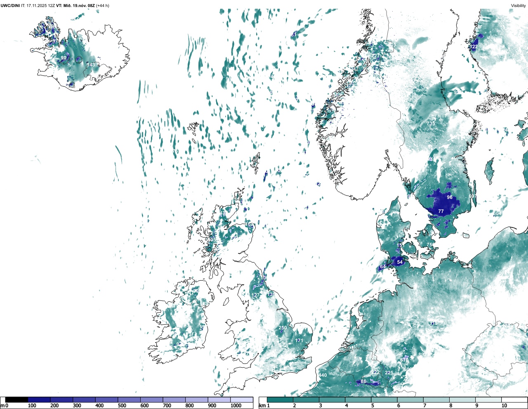
Task: Click the '10' tick on km scale
Action: click(504, 406)
